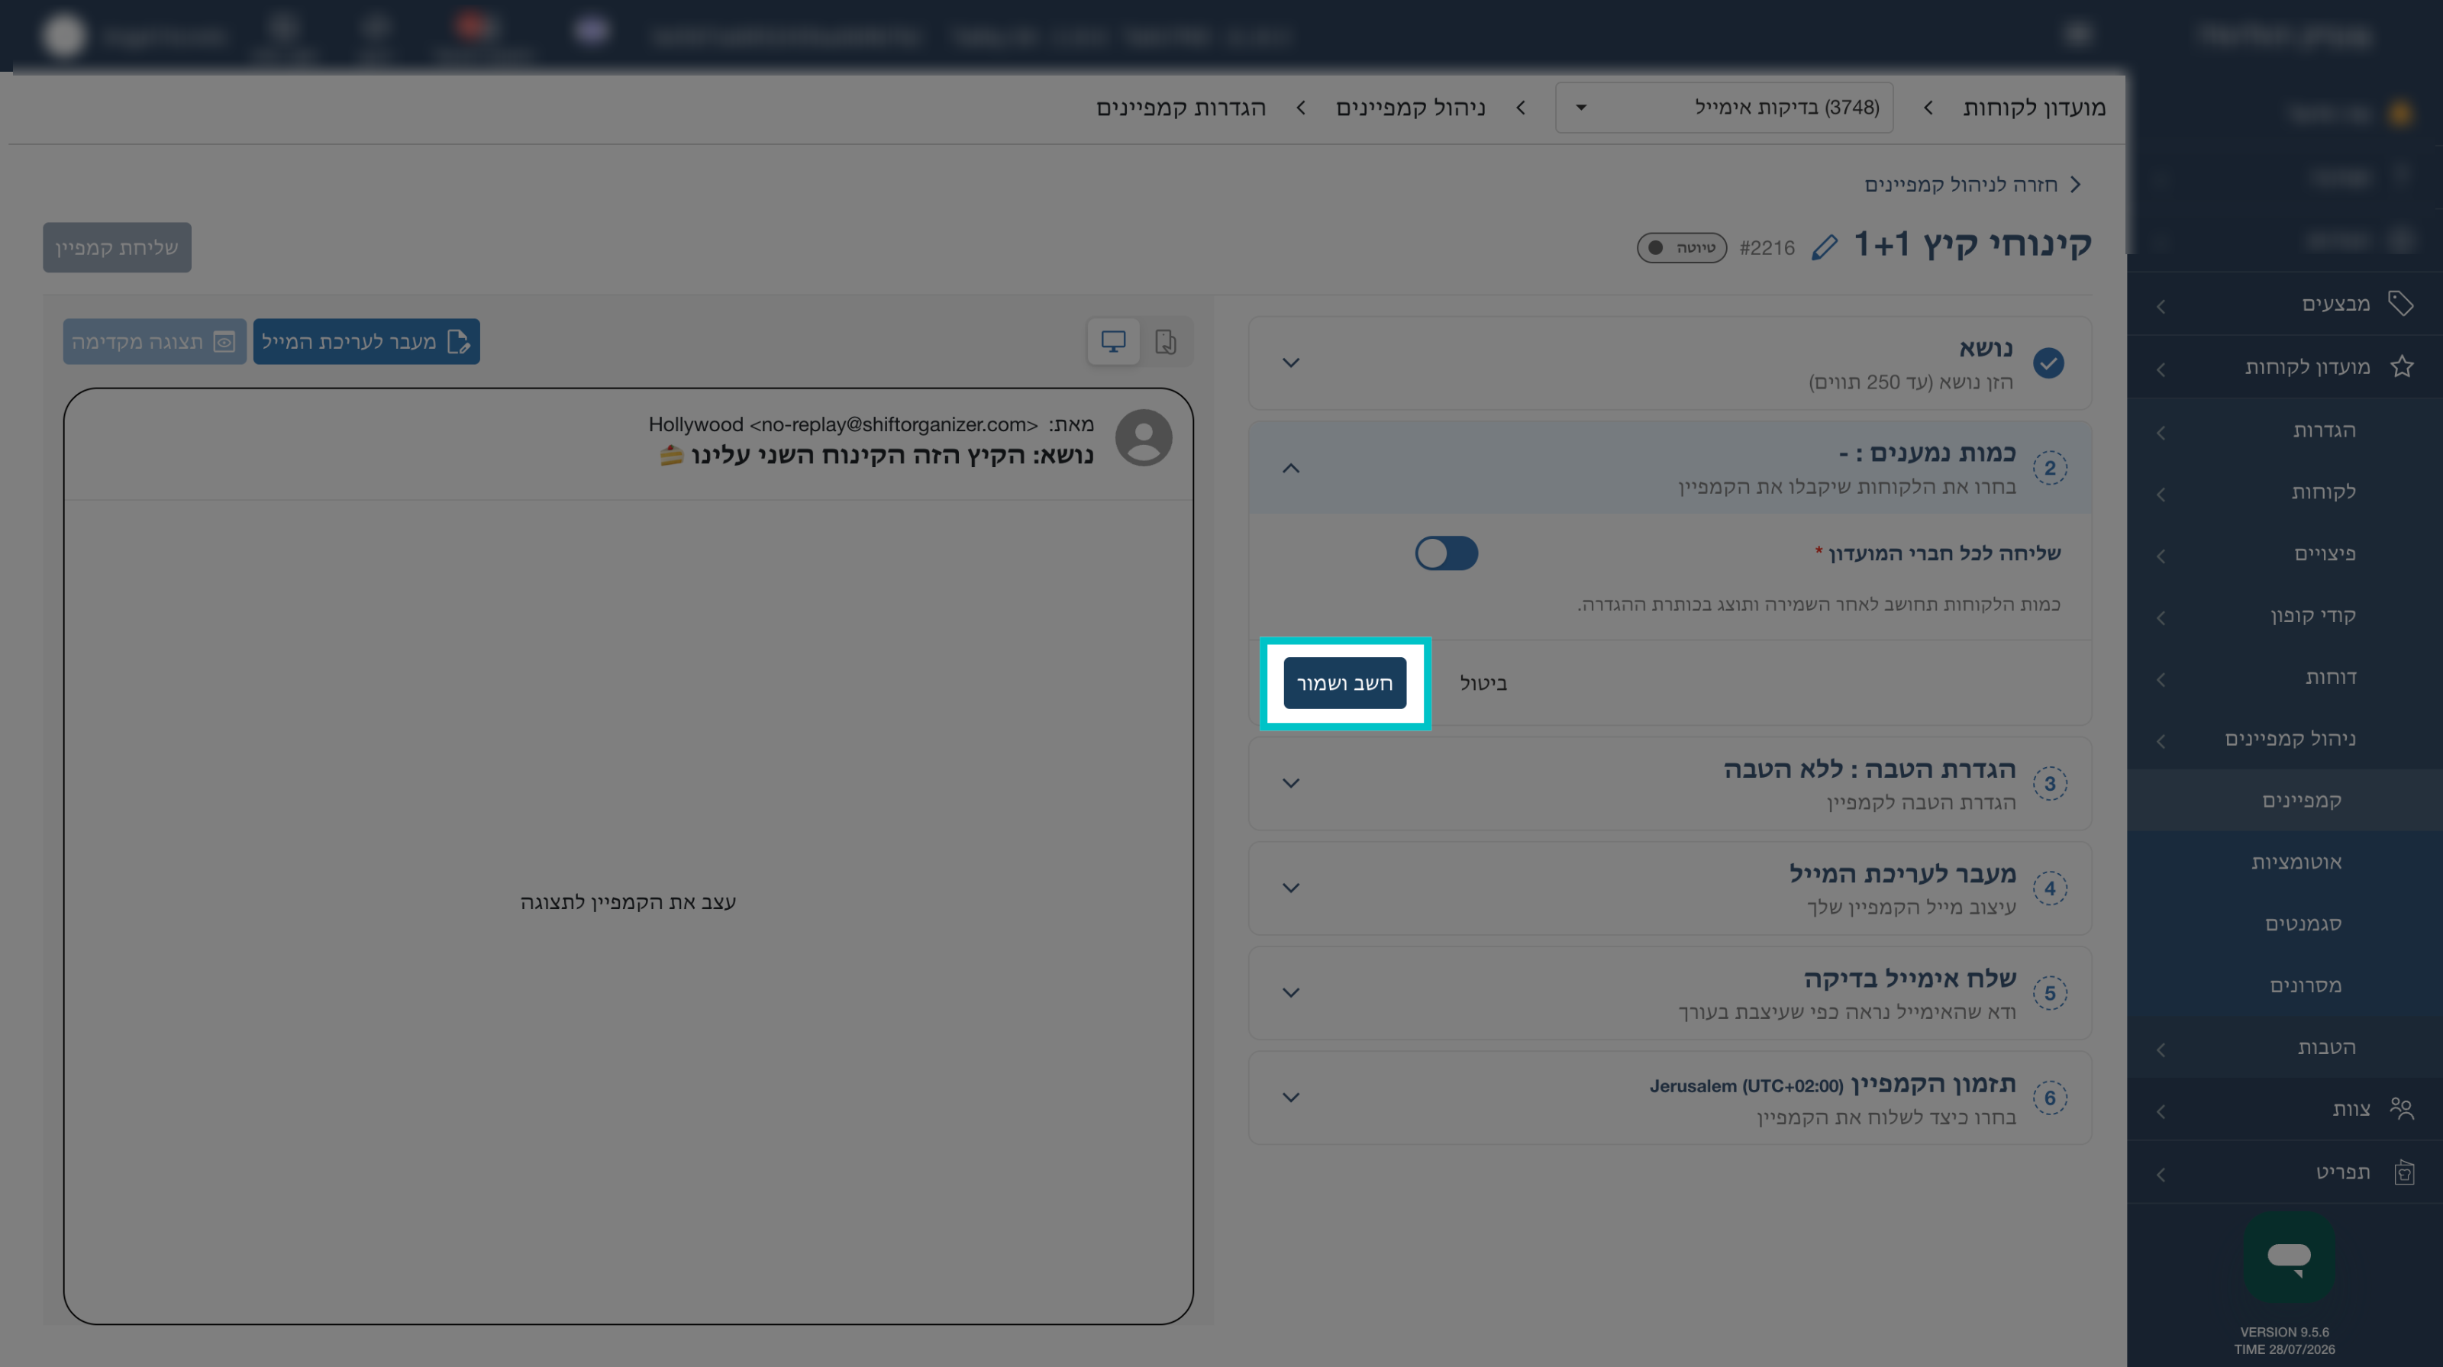Select קמפיינים in the sidebar

coord(2286,800)
